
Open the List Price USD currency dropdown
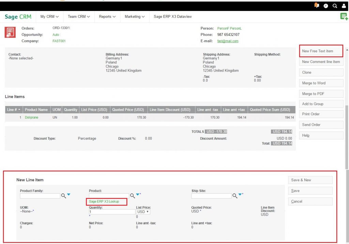pos(143,212)
